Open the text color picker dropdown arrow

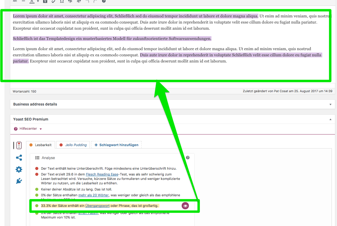coord(38,1)
